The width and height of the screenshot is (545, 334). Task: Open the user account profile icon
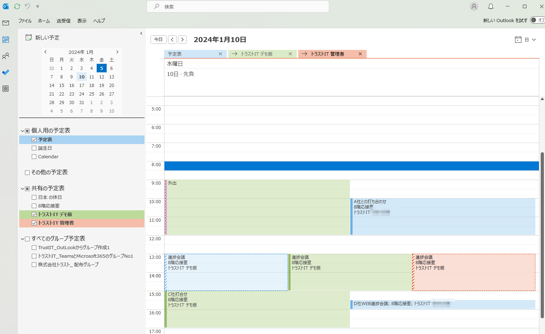click(474, 6)
